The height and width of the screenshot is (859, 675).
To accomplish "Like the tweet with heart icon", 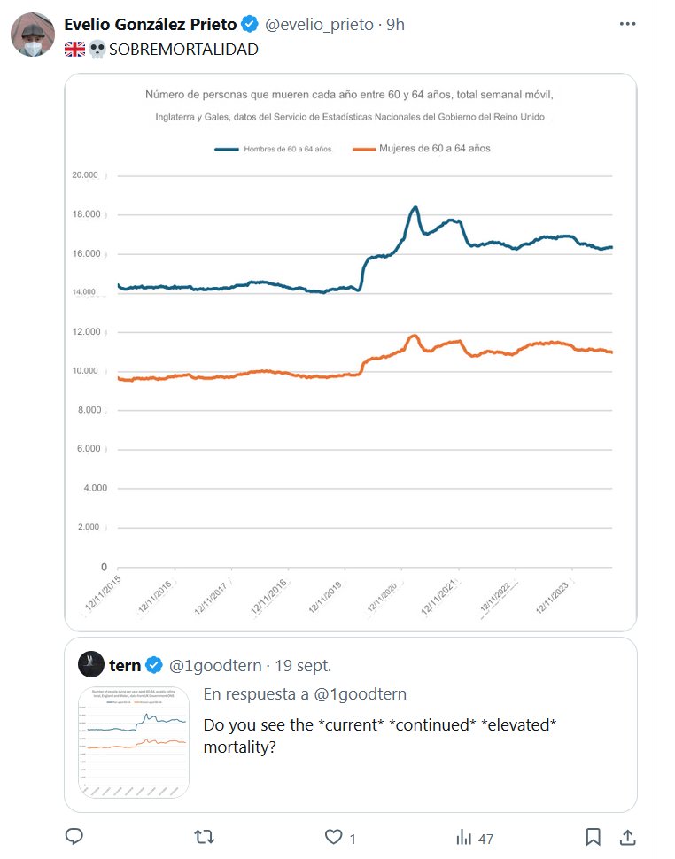I will (334, 837).
